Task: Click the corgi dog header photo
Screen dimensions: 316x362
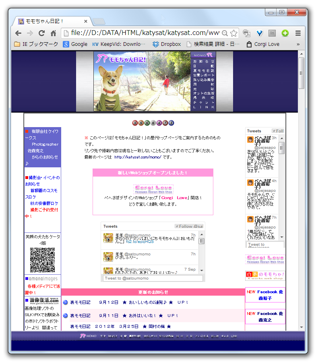Action: pos(142,81)
